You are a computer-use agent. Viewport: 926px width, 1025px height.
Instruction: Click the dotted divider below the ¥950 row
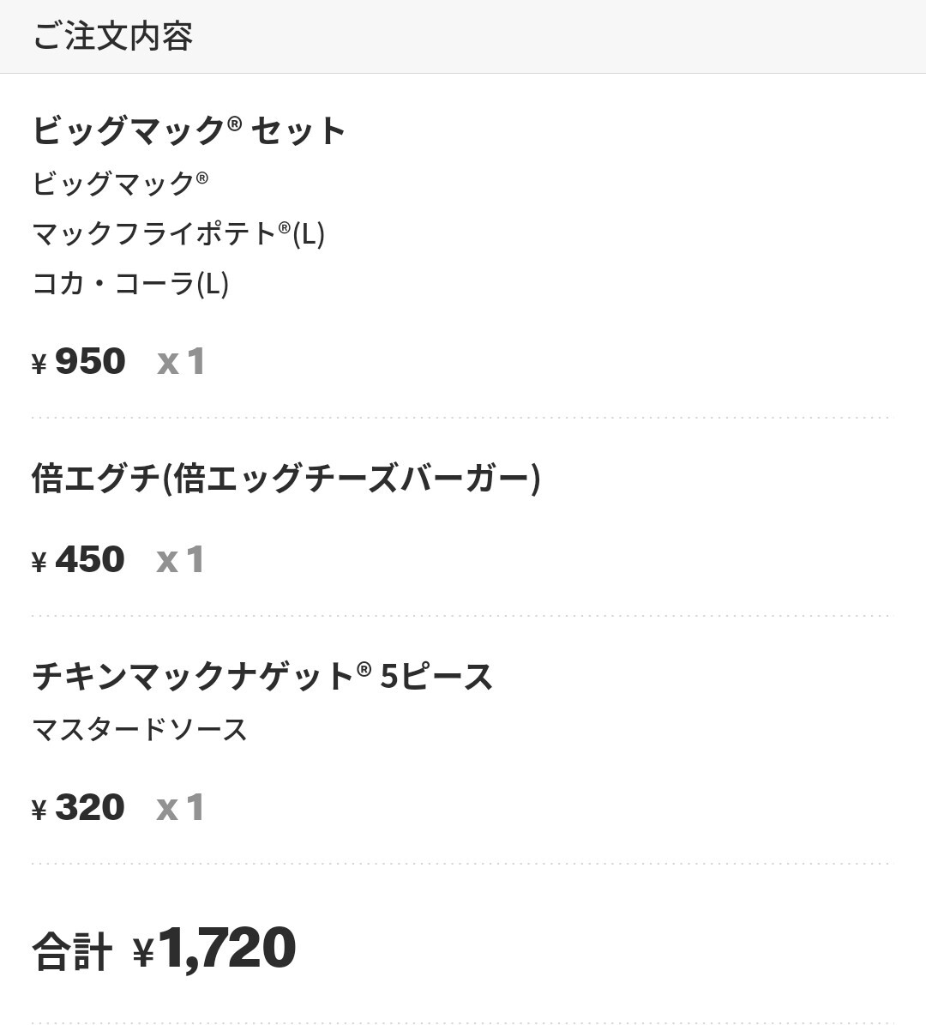[x=463, y=418]
